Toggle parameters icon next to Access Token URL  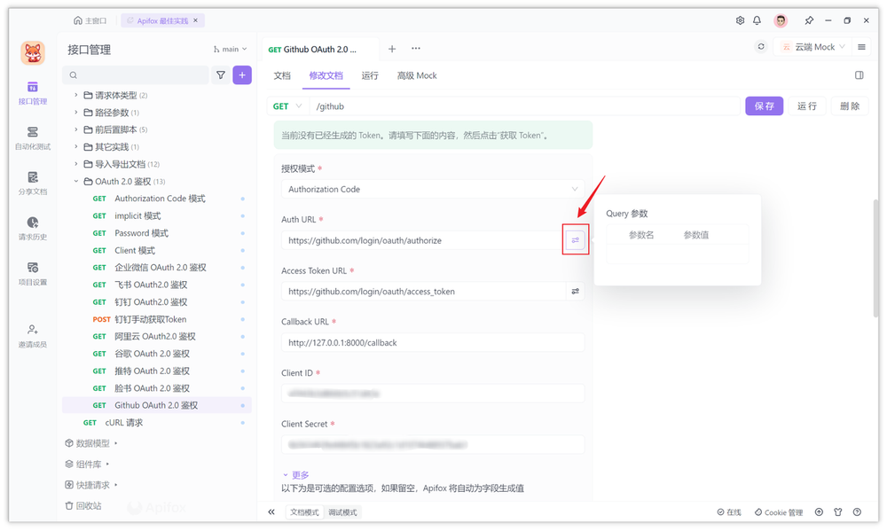pyautogui.click(x=574, y=291)
